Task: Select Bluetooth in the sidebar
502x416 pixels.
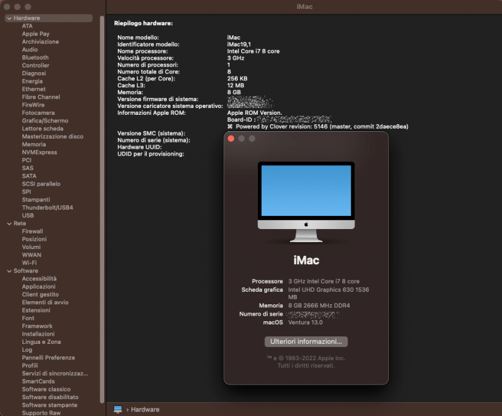Action: [35, 58]
